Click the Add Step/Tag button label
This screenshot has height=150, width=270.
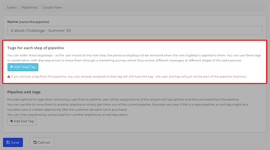[x=24, y=67]
